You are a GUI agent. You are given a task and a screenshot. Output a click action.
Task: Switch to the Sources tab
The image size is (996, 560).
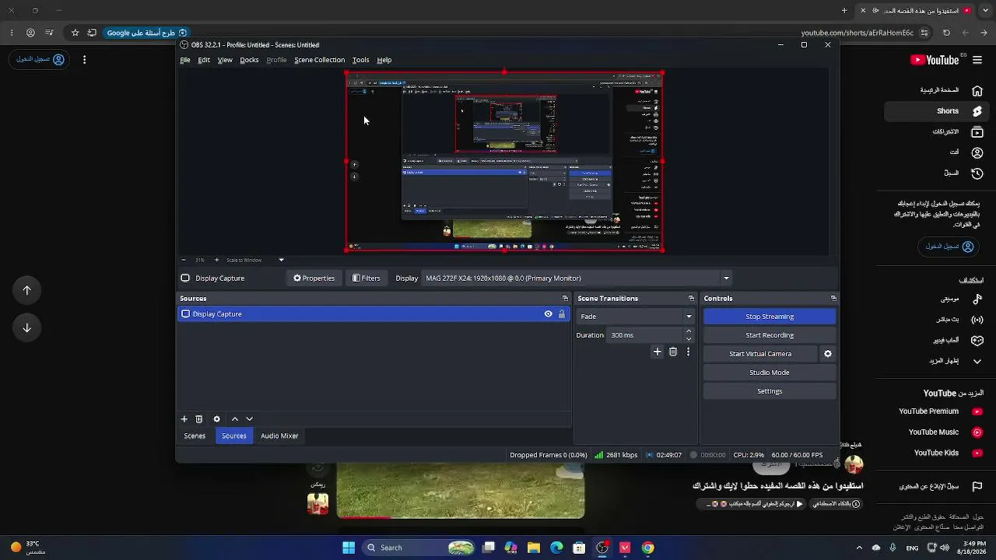coord(234,436)
